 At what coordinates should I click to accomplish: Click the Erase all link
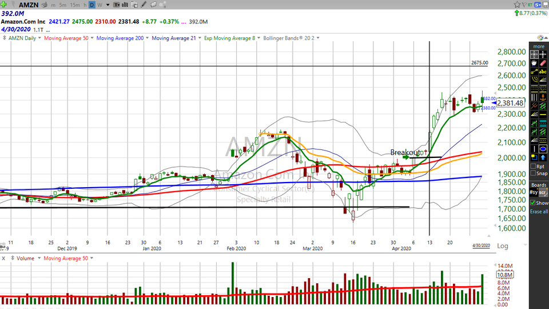(539, 212)
